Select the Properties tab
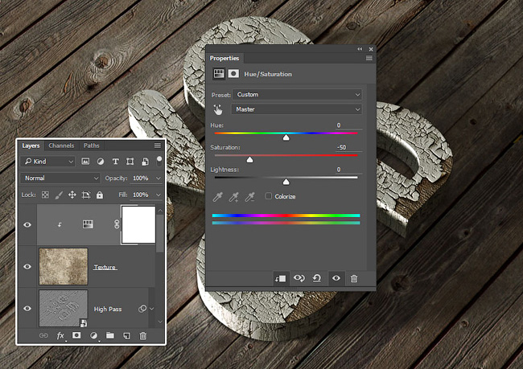The image size is (523, 369). pyautogui.click(x=224, y=58)
